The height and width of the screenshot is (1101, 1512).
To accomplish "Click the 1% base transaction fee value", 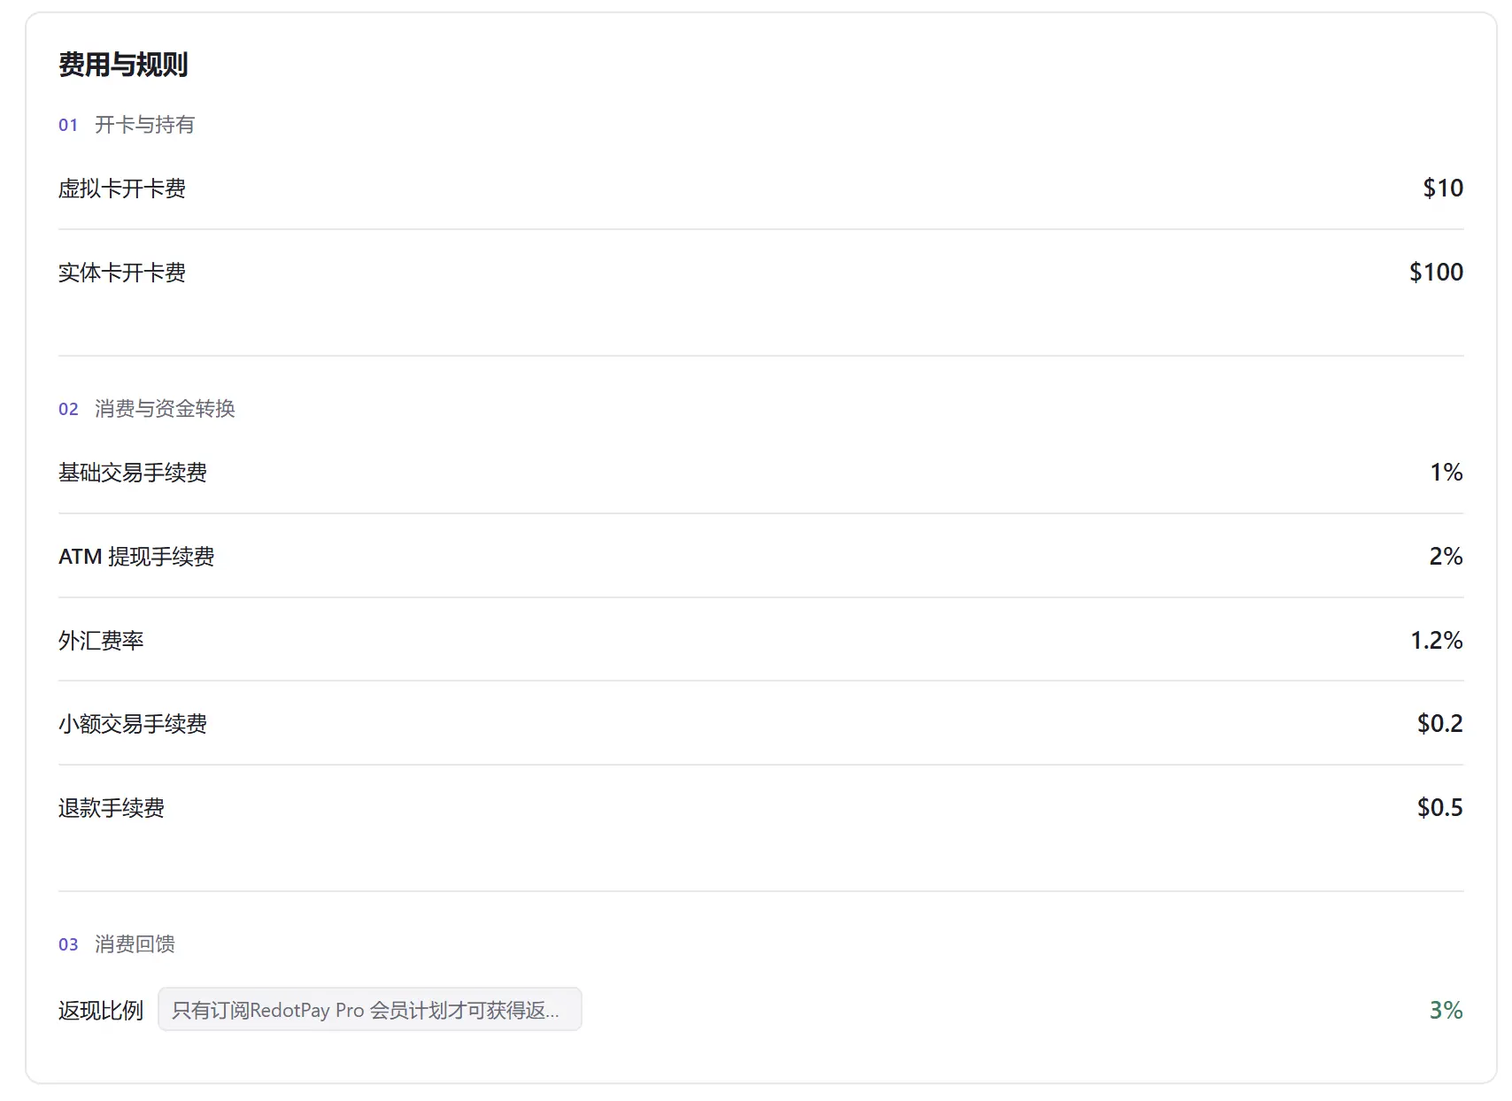I will tap(1446, 472).
